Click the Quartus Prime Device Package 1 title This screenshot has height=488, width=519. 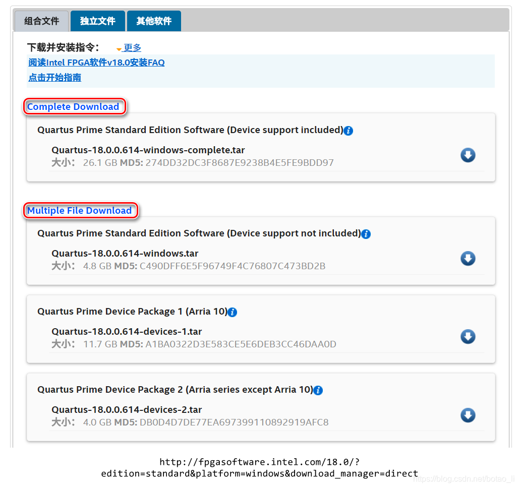pos(132,312)
